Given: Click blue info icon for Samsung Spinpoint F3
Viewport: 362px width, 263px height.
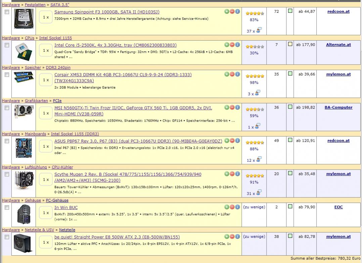Looking at the screenshot, I should [x=237, y=11].
